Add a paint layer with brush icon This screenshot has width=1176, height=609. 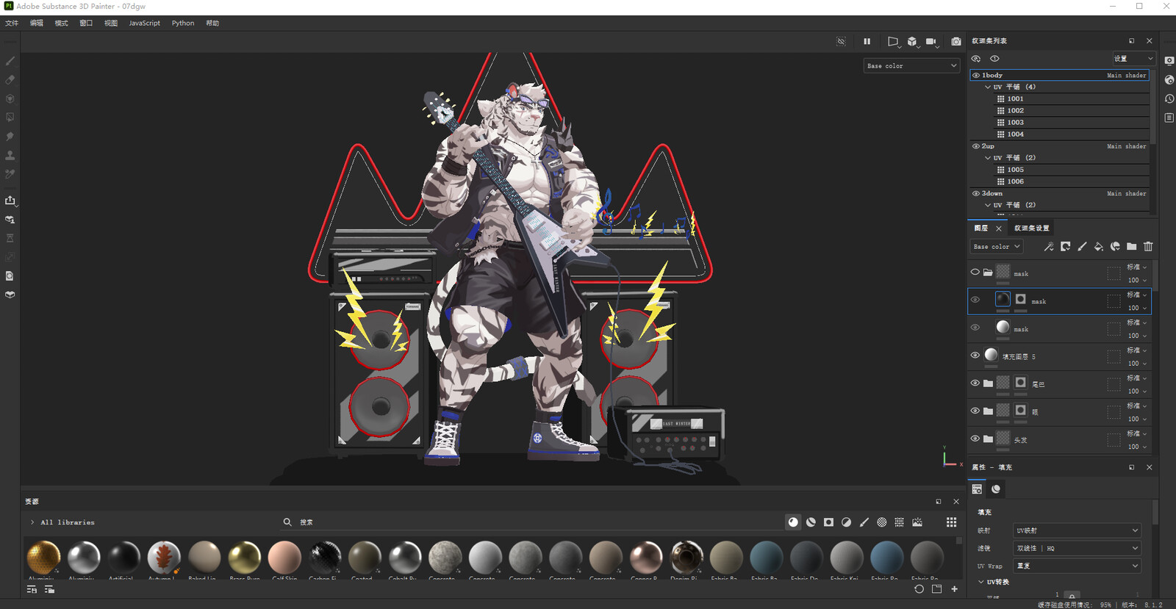[x=1082, y=247]
